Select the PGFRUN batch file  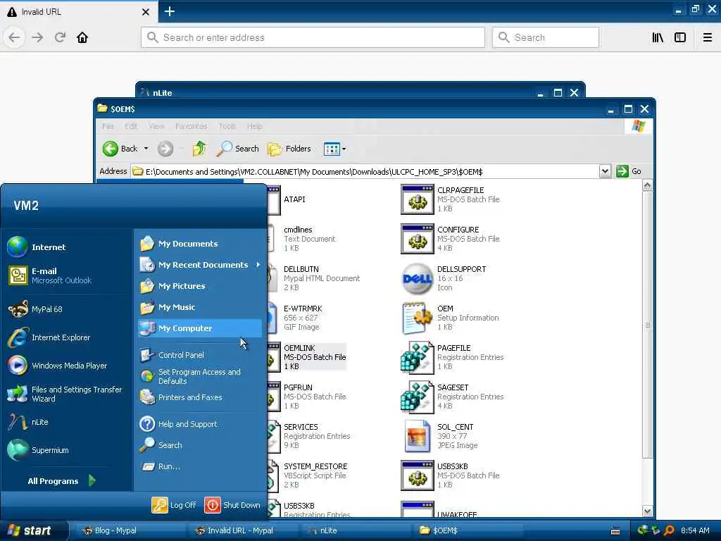315,397
